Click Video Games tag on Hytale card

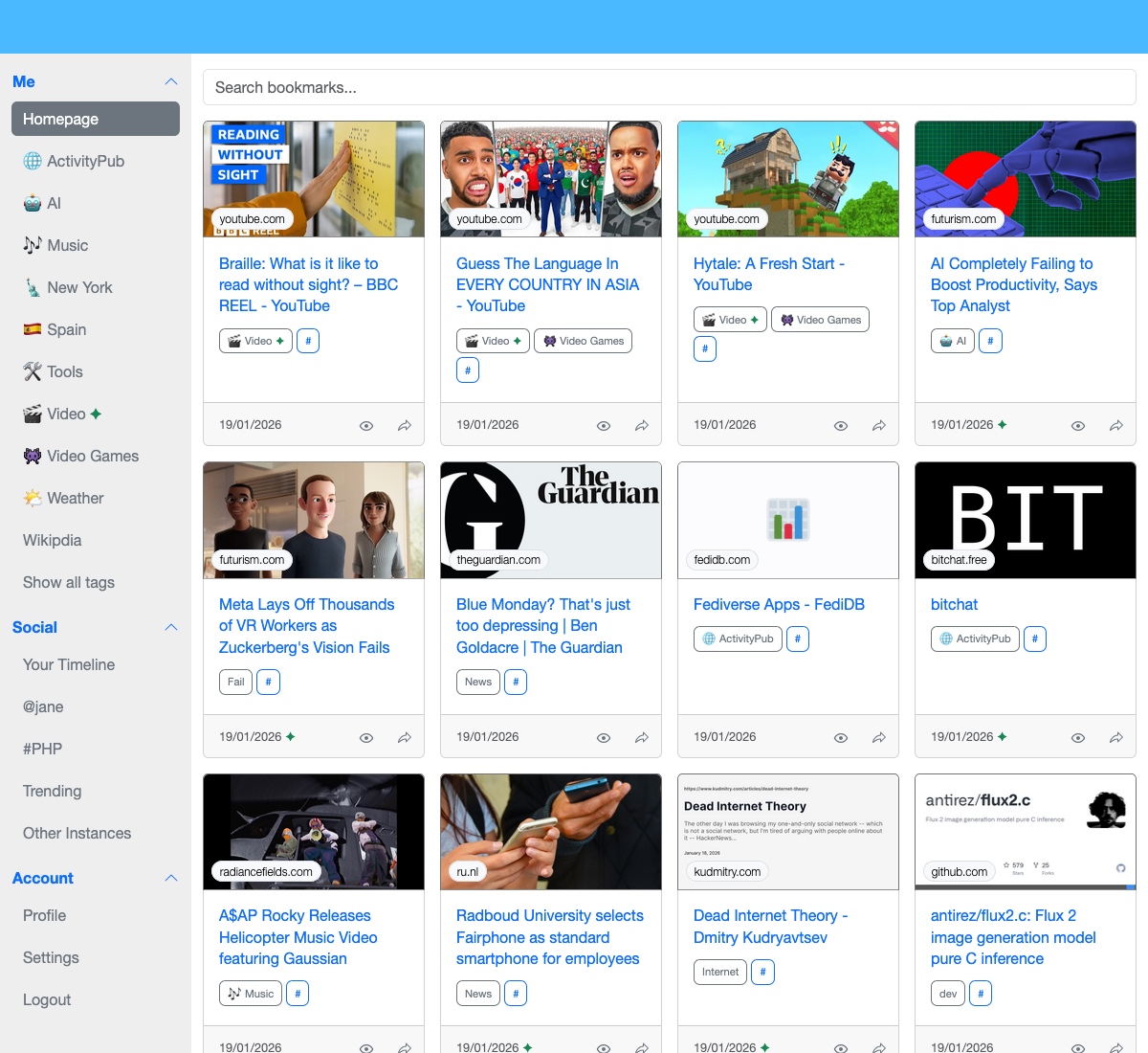pos(820,320)
